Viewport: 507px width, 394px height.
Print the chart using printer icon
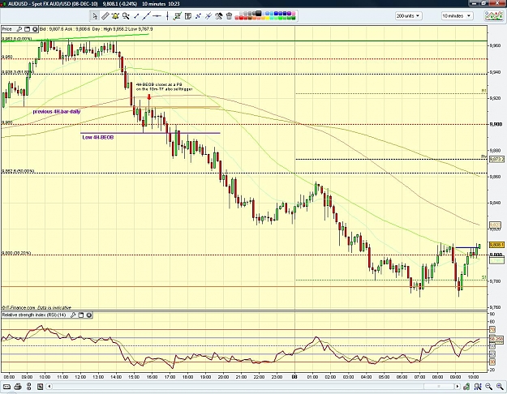(x=18, y=386)
